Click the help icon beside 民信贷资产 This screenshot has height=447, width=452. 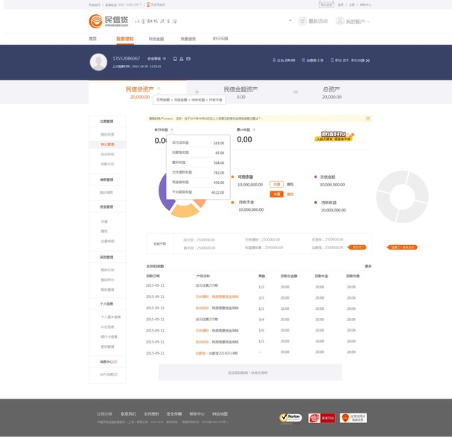point(159,89)
